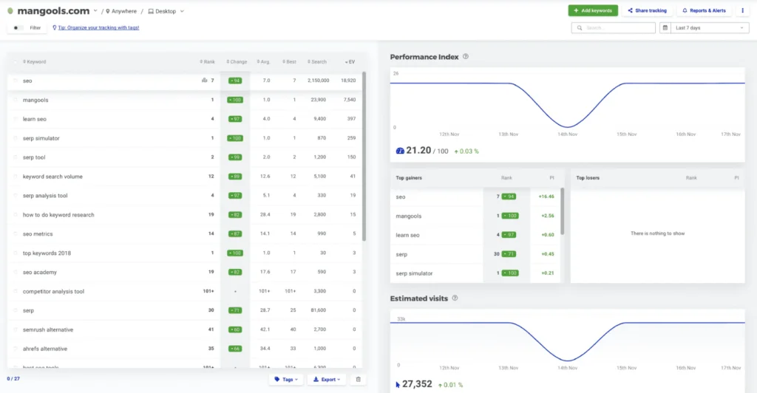
Task: Tick the checkbox for the mangools keyword
Action: click(x=15, y=100)
